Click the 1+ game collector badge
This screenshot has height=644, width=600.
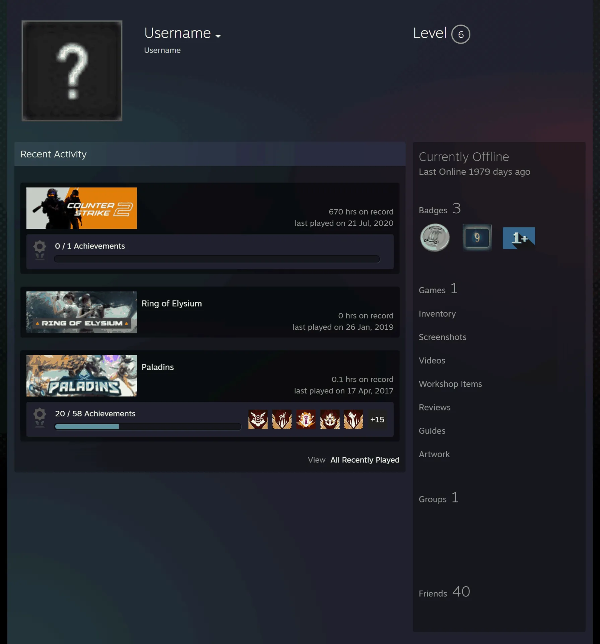coord(519,238)
